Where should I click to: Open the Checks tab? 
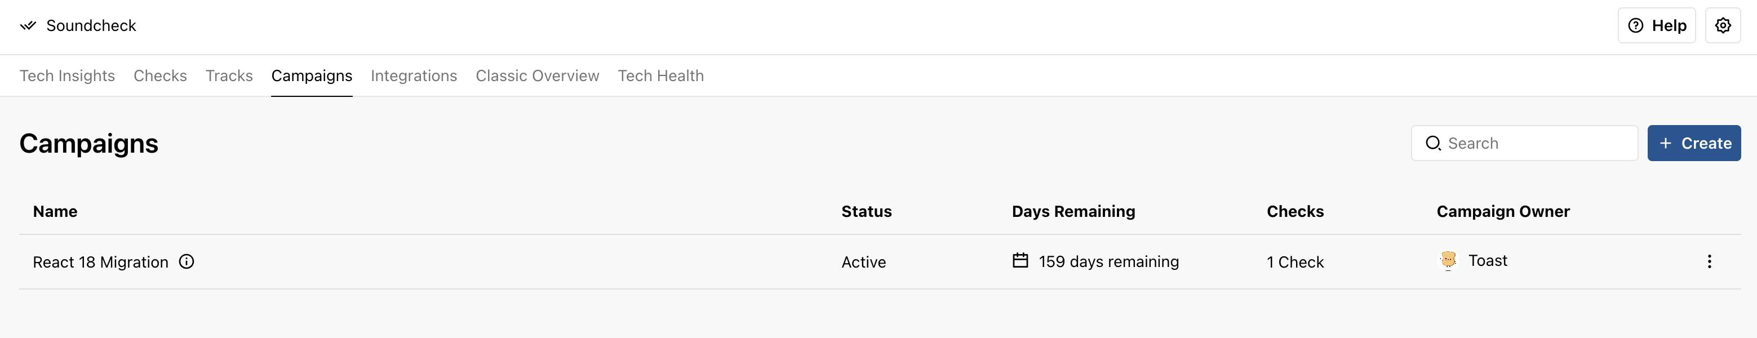click(x=160, y=75)
